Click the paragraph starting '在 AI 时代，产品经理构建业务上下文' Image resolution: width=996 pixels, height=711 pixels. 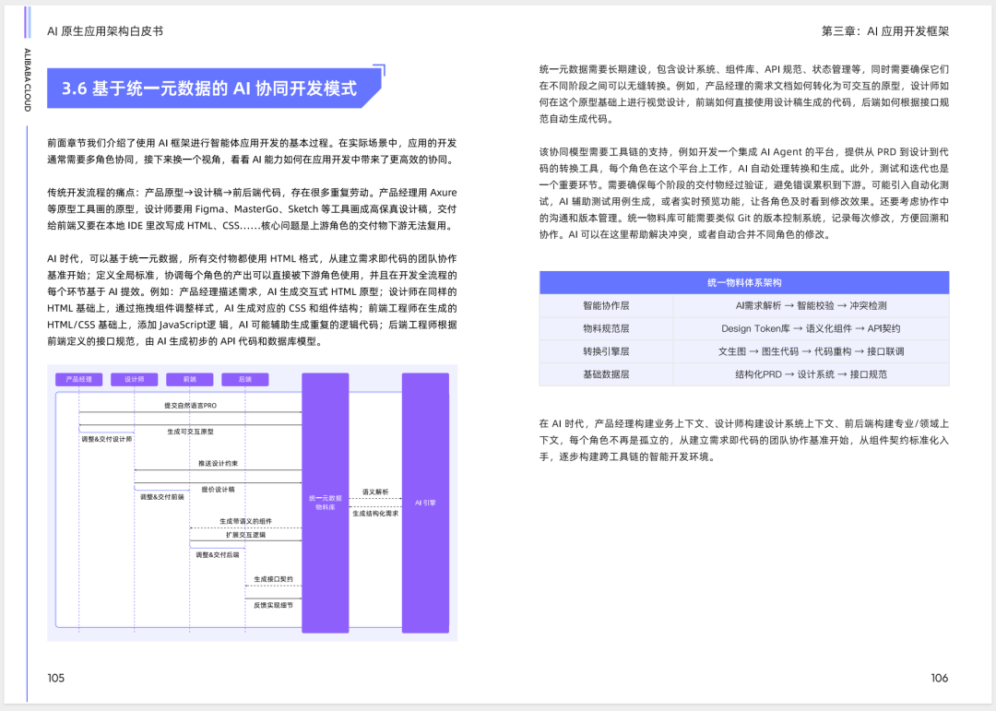coord(744,440)
